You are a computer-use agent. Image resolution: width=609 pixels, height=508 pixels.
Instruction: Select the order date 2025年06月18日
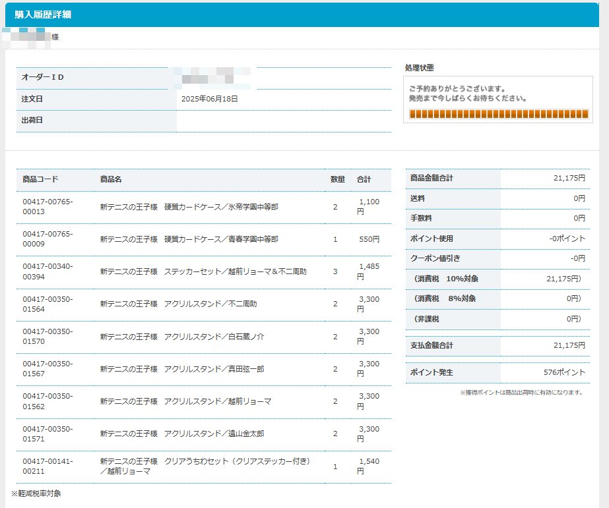click(209, 99)
